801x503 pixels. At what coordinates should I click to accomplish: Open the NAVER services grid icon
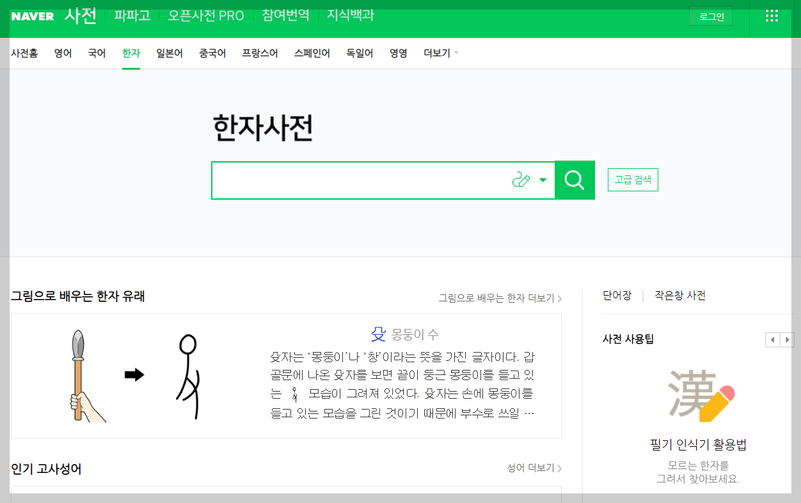pyautogui.click(x=771, y=15)
